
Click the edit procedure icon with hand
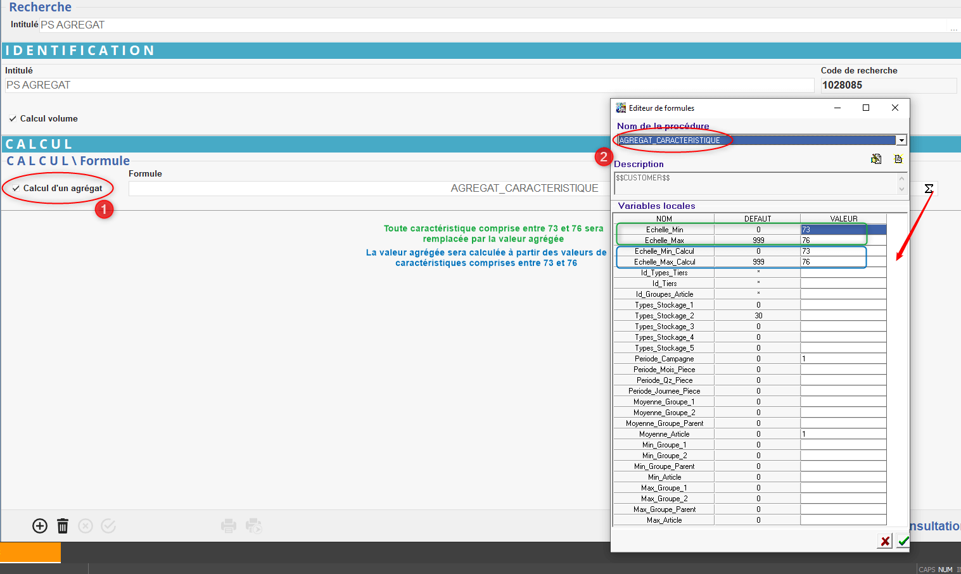pos(876,159)
